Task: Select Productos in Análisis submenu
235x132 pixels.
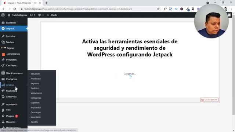Action: [x=36, y=79]
